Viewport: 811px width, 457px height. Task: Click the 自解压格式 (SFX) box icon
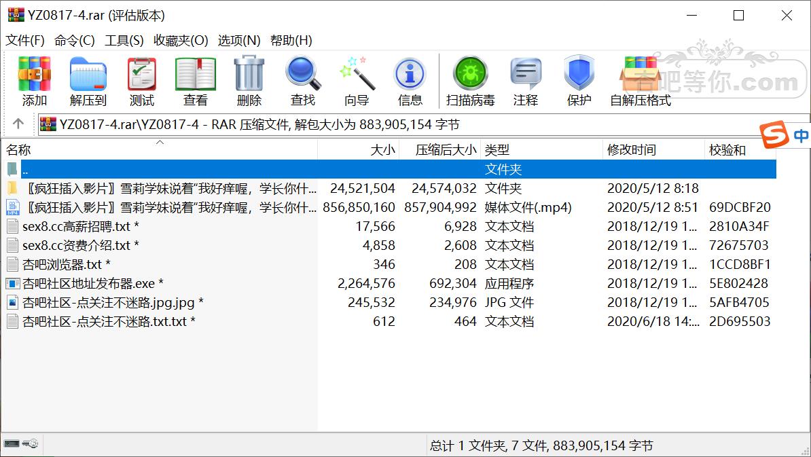click(641, 73)
